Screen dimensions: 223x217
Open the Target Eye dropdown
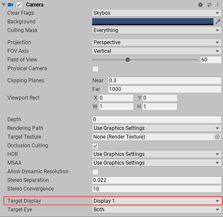(x=157, y=210)
